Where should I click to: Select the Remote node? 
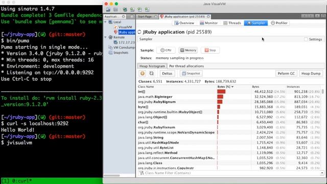click(117, 37)
